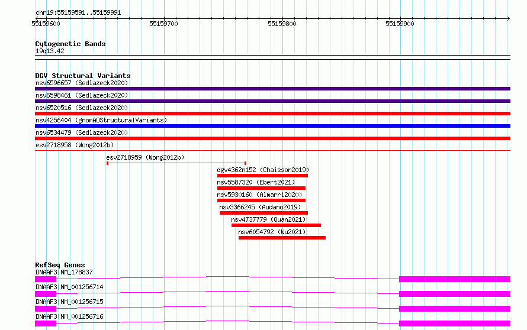Click the 19q13.42 cytogenetic band label
The width and height of the screenshot is (527, 330).
click(50, 51)
